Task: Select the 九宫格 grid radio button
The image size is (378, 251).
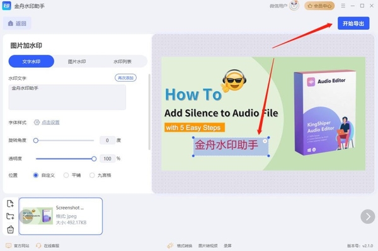Action: coord(92,175)
